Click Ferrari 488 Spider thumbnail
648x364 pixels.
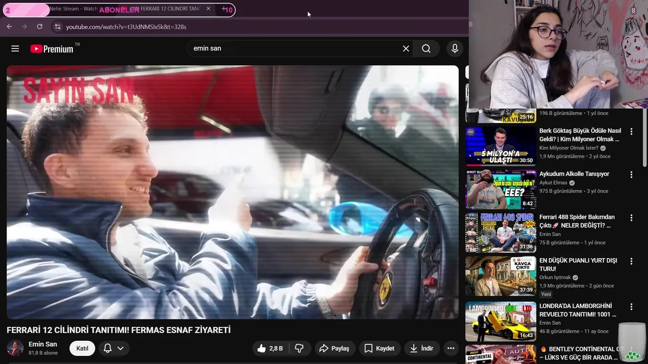click(501, 233)
